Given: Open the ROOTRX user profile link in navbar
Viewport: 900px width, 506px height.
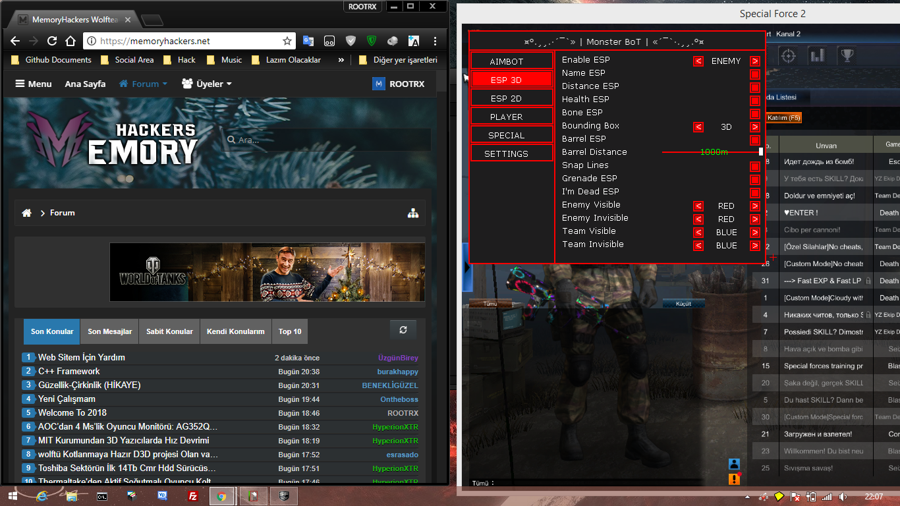Looking at the screenshot, I should click(x=399, y=84).
